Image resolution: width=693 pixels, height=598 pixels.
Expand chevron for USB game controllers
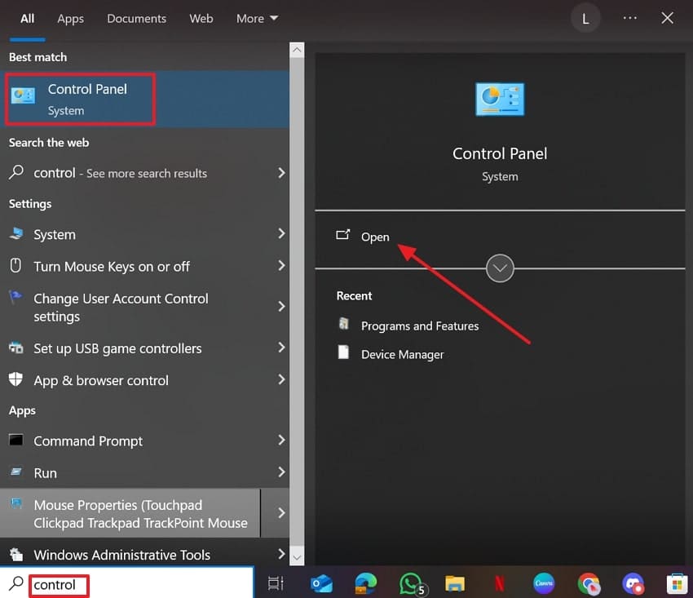click(281, 348)
